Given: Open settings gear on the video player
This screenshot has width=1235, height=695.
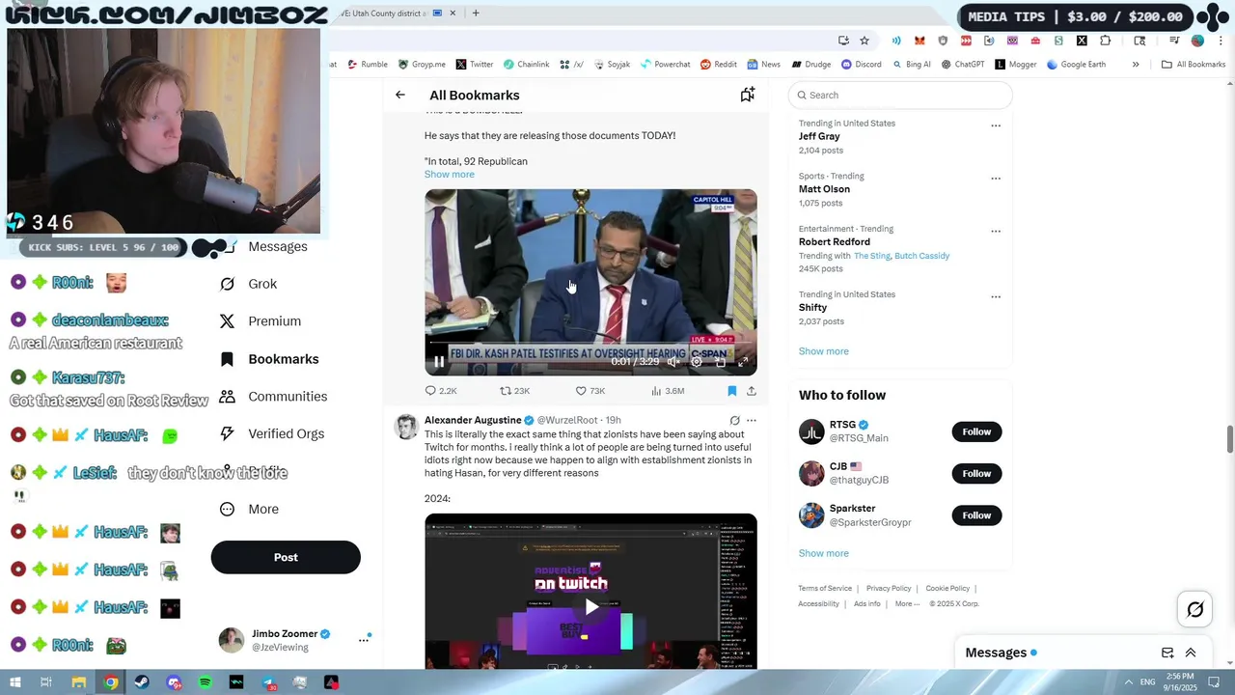Looking at the screenshot, I should coord(697,362).
